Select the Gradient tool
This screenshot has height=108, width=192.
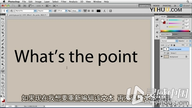(x=3, y=57)
